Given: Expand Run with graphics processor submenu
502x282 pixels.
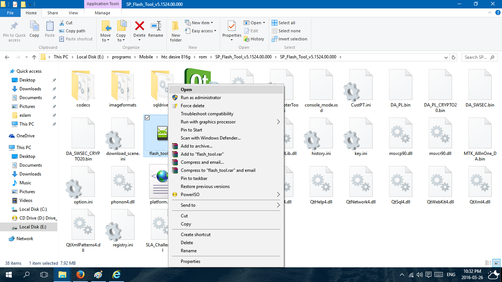Looking at the screenshot, I should click(278, 122).
